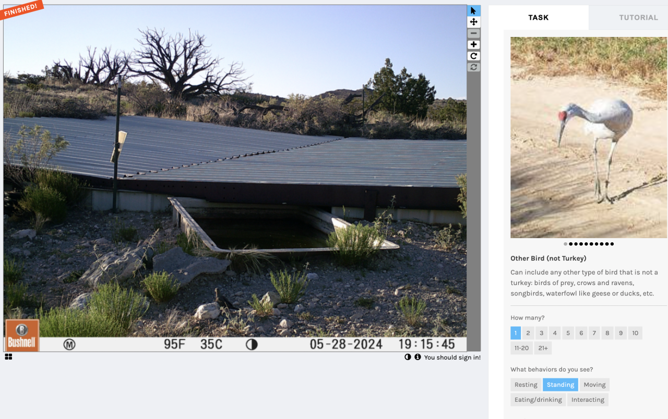This screenshot has width=668, height=419.
Task: Select the Moving behavior button
Action: point(594,385)
